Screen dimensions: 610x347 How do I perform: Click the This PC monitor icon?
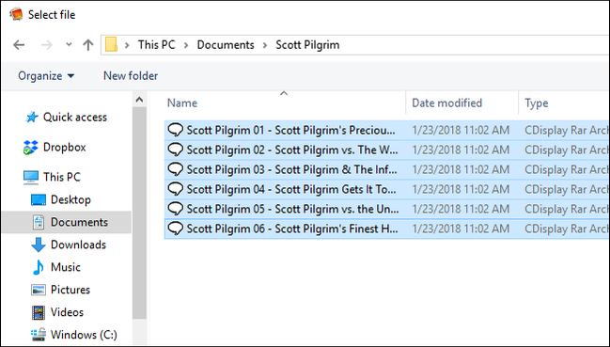point(31,177)
